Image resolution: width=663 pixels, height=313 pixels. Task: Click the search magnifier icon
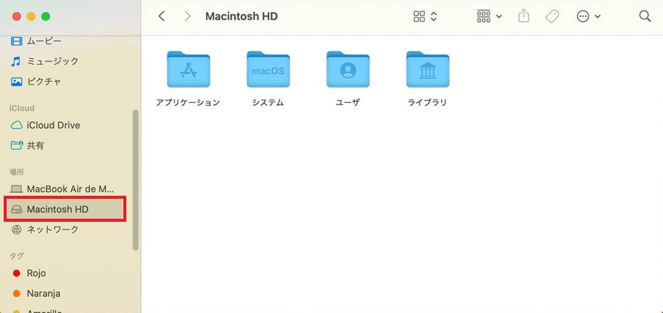645,17
